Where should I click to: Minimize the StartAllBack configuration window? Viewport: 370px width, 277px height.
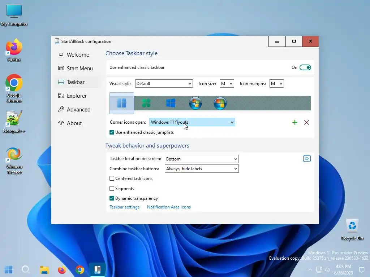(277, 41)
